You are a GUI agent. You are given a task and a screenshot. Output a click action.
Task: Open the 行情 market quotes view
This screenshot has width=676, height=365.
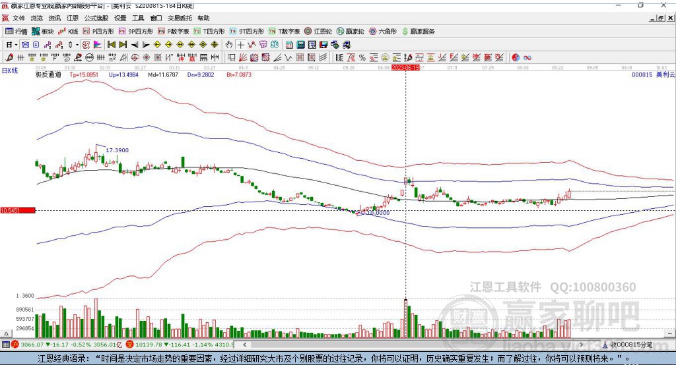click(x=16, y=32)
